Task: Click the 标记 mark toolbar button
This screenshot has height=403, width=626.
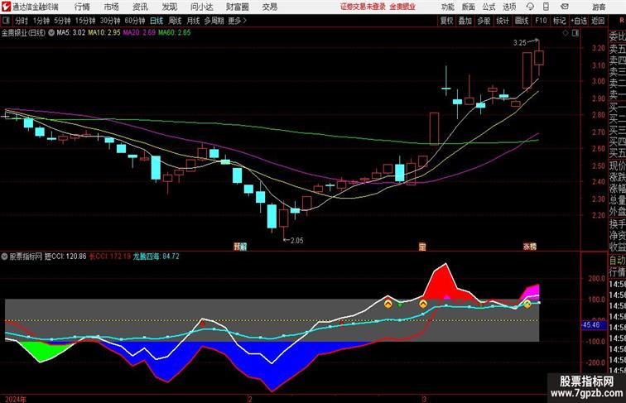Action: pyautogui.click(x=559, y=21)
